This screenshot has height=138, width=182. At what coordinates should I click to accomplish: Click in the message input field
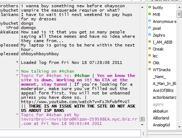[70, 134]
